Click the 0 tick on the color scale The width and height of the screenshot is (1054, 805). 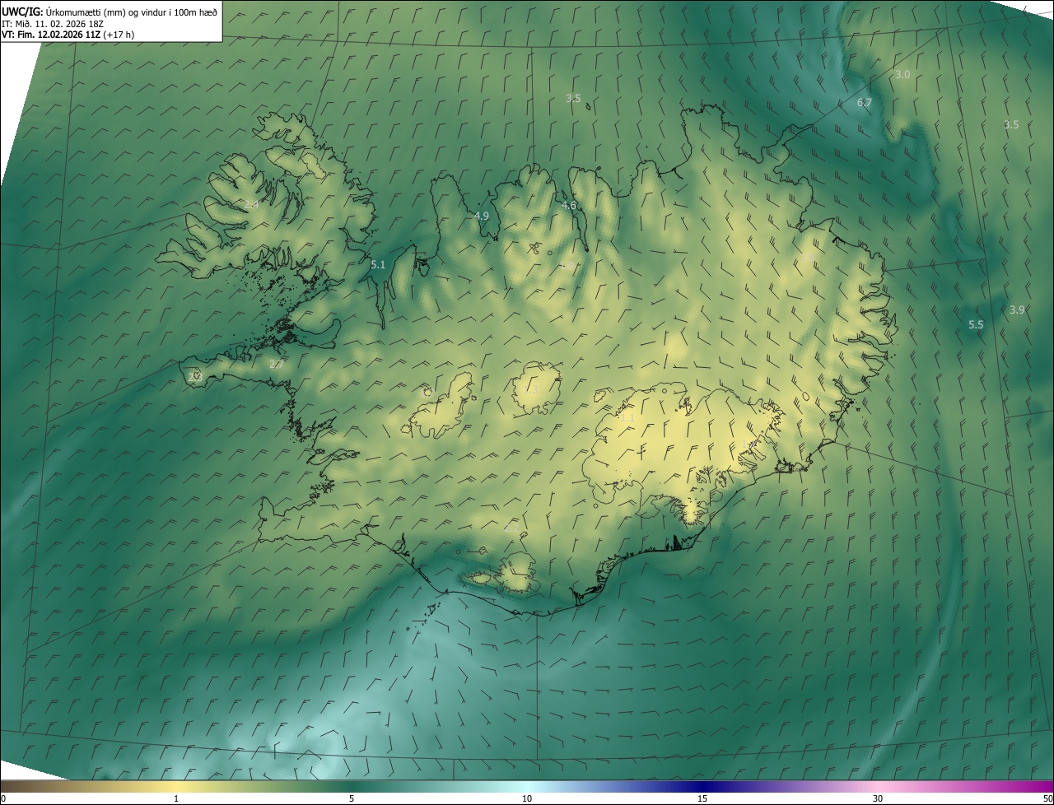[2, 798]
